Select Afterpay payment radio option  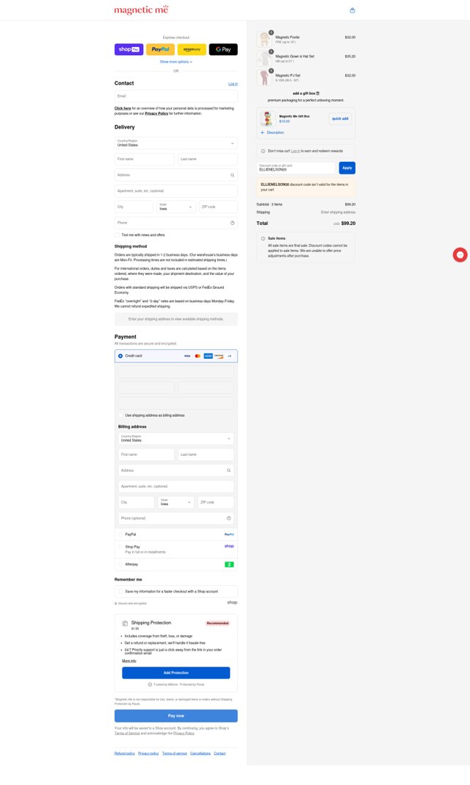[120, 564]
